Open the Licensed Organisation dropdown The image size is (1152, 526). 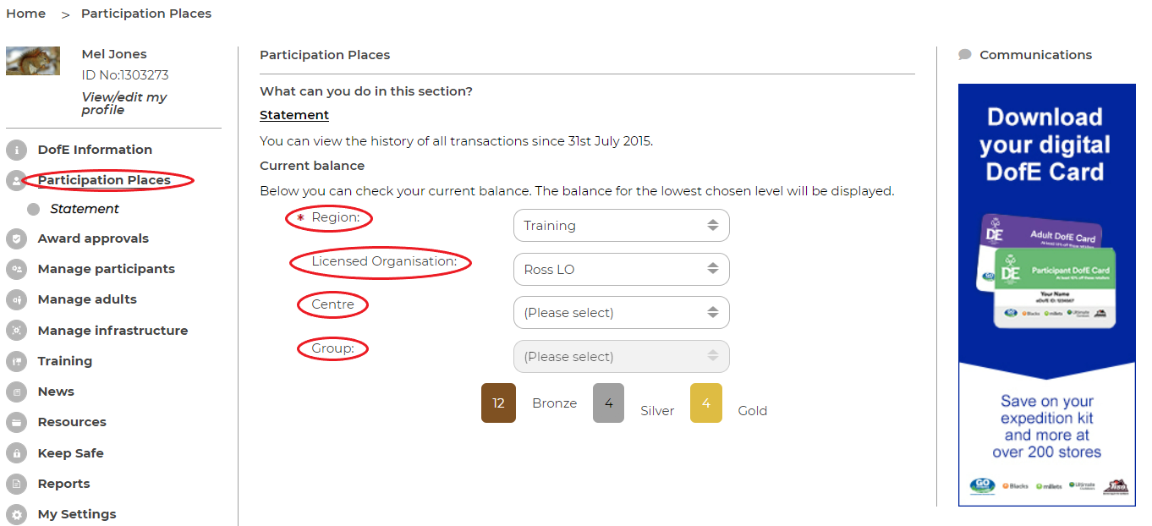622,270
